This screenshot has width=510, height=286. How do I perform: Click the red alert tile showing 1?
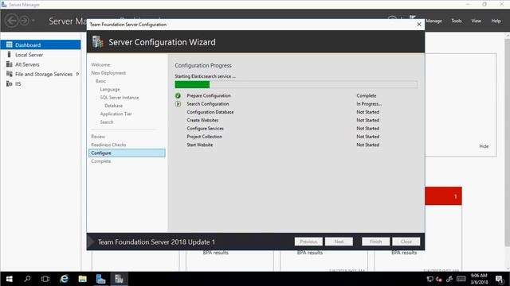pos(443,196)
